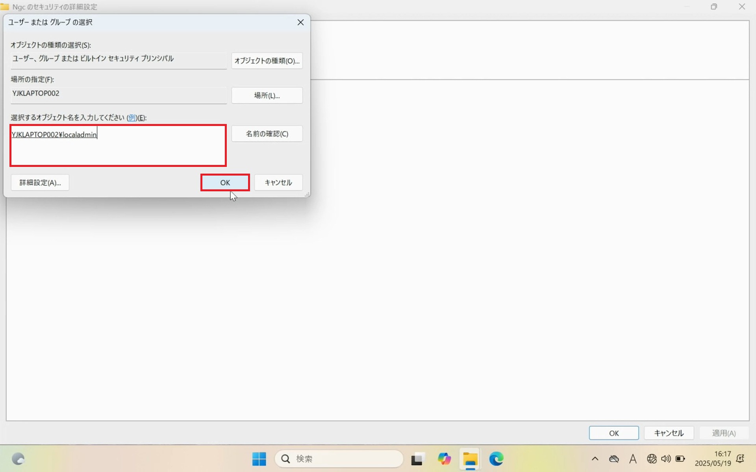Open the volume tray icon
Image resolution: width=756 pixels, height=472 pixels.
666,459
